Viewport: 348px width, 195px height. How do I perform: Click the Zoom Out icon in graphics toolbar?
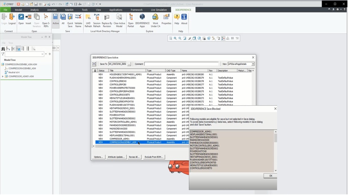tap(180, 38)
